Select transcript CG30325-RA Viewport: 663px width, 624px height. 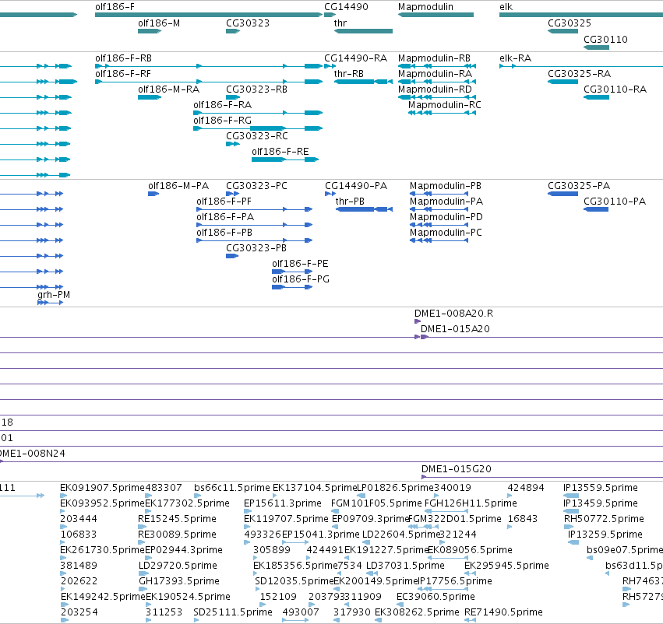tap(562, 82)
